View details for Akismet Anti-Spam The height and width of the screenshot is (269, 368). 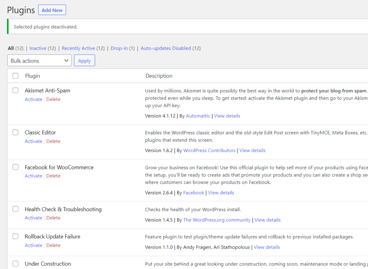point(227,116)
